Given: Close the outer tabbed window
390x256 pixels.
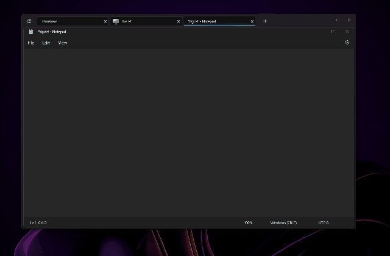Looking at the screenshot, I should (349, 20).
